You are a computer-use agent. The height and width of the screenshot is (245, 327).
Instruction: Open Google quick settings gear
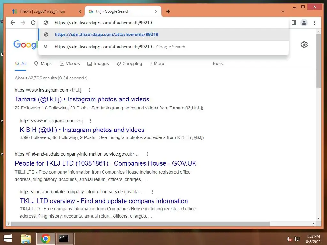click(304, 45)
